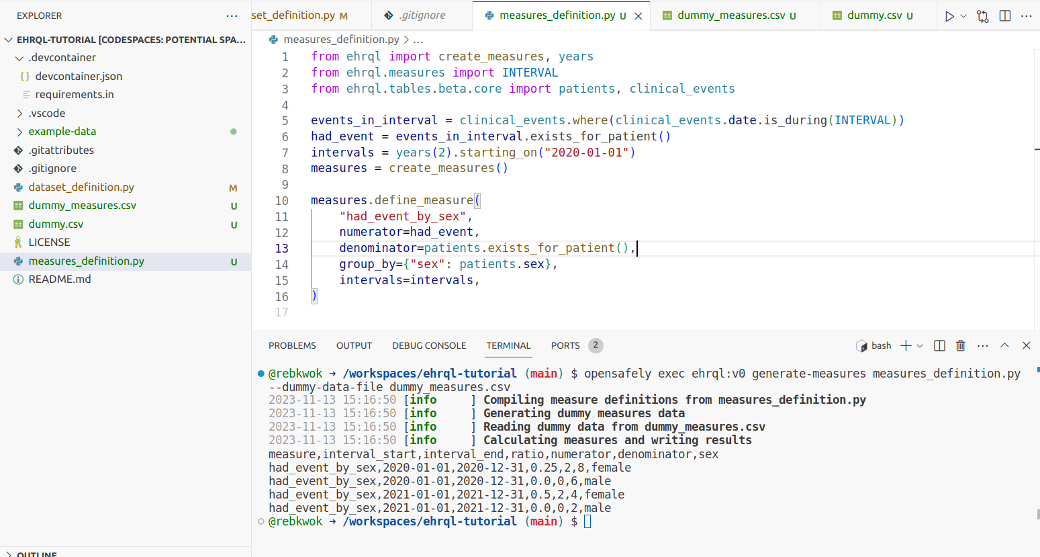The width and height of the screenshot is (1040, 557).
Task: Split the editor to the right
Action: pos(1004,15)
